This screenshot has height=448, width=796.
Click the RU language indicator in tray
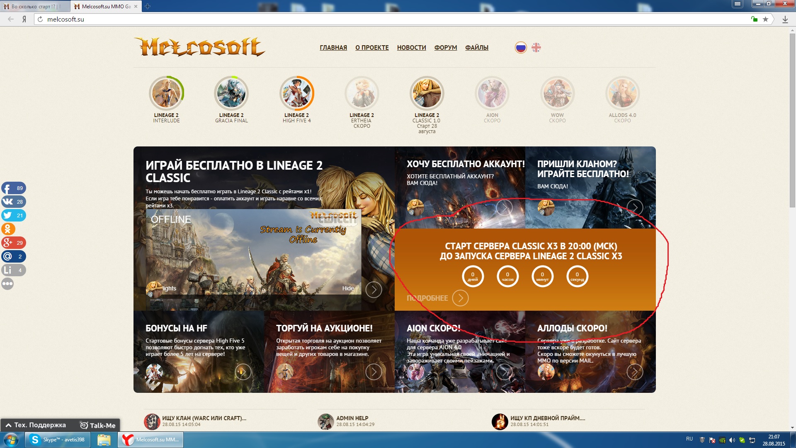click(689, 438)
